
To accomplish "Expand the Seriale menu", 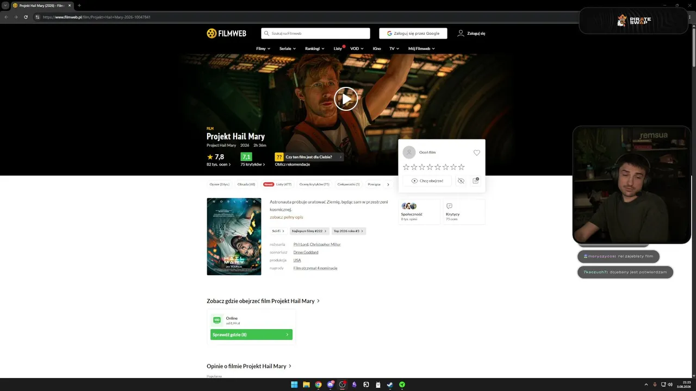I will (288, 49).
